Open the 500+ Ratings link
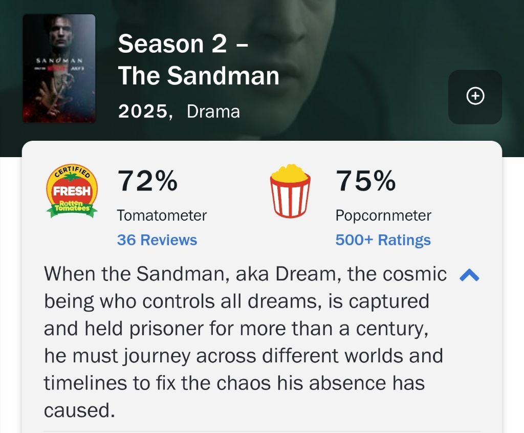 coord(383,240)
